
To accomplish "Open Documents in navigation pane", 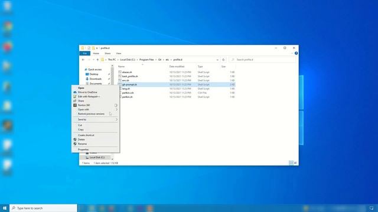I will [96, 84].
